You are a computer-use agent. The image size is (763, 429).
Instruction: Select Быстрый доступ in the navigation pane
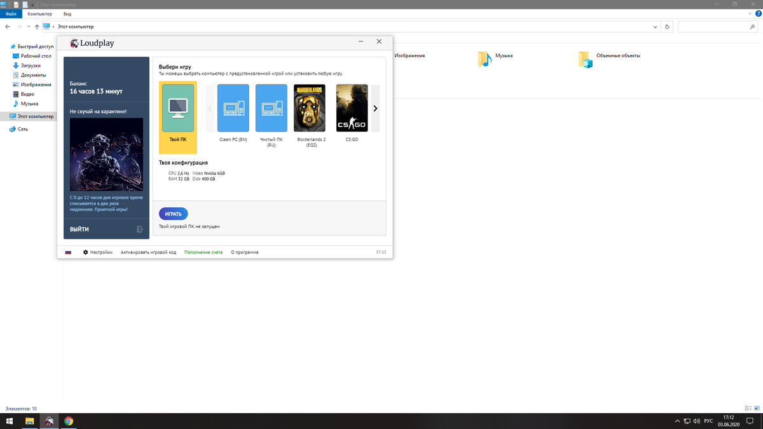coord(36,46)
